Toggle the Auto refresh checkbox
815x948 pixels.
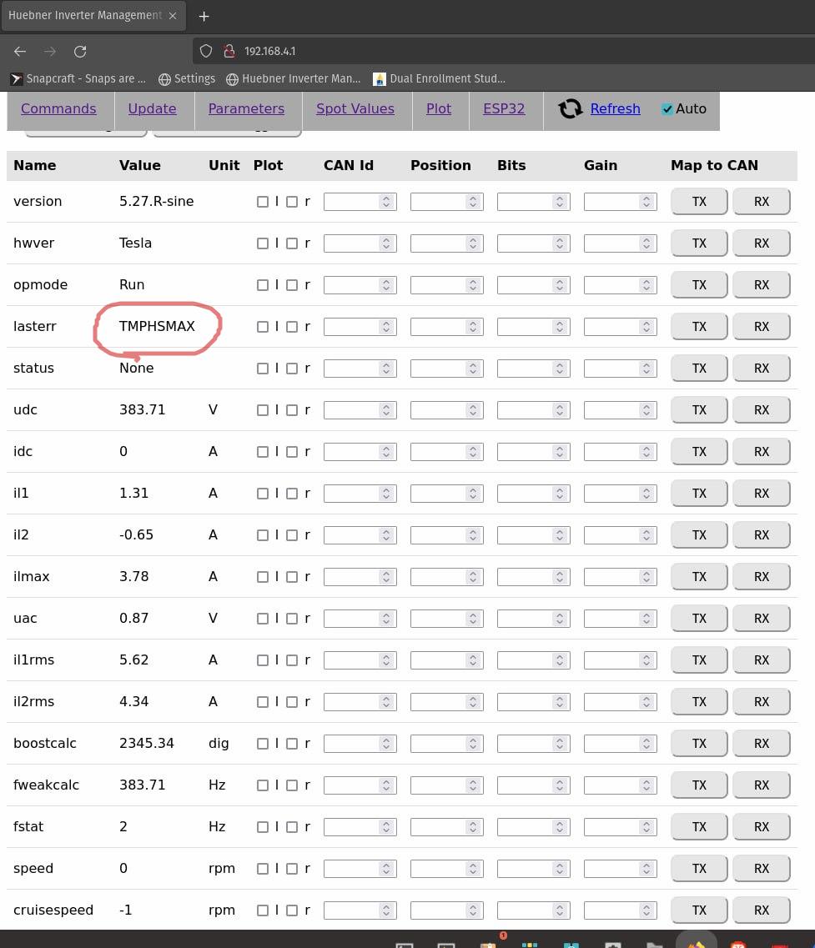click(667, 109)
